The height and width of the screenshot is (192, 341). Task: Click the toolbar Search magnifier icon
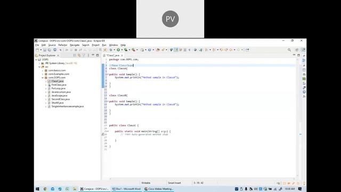289,50
